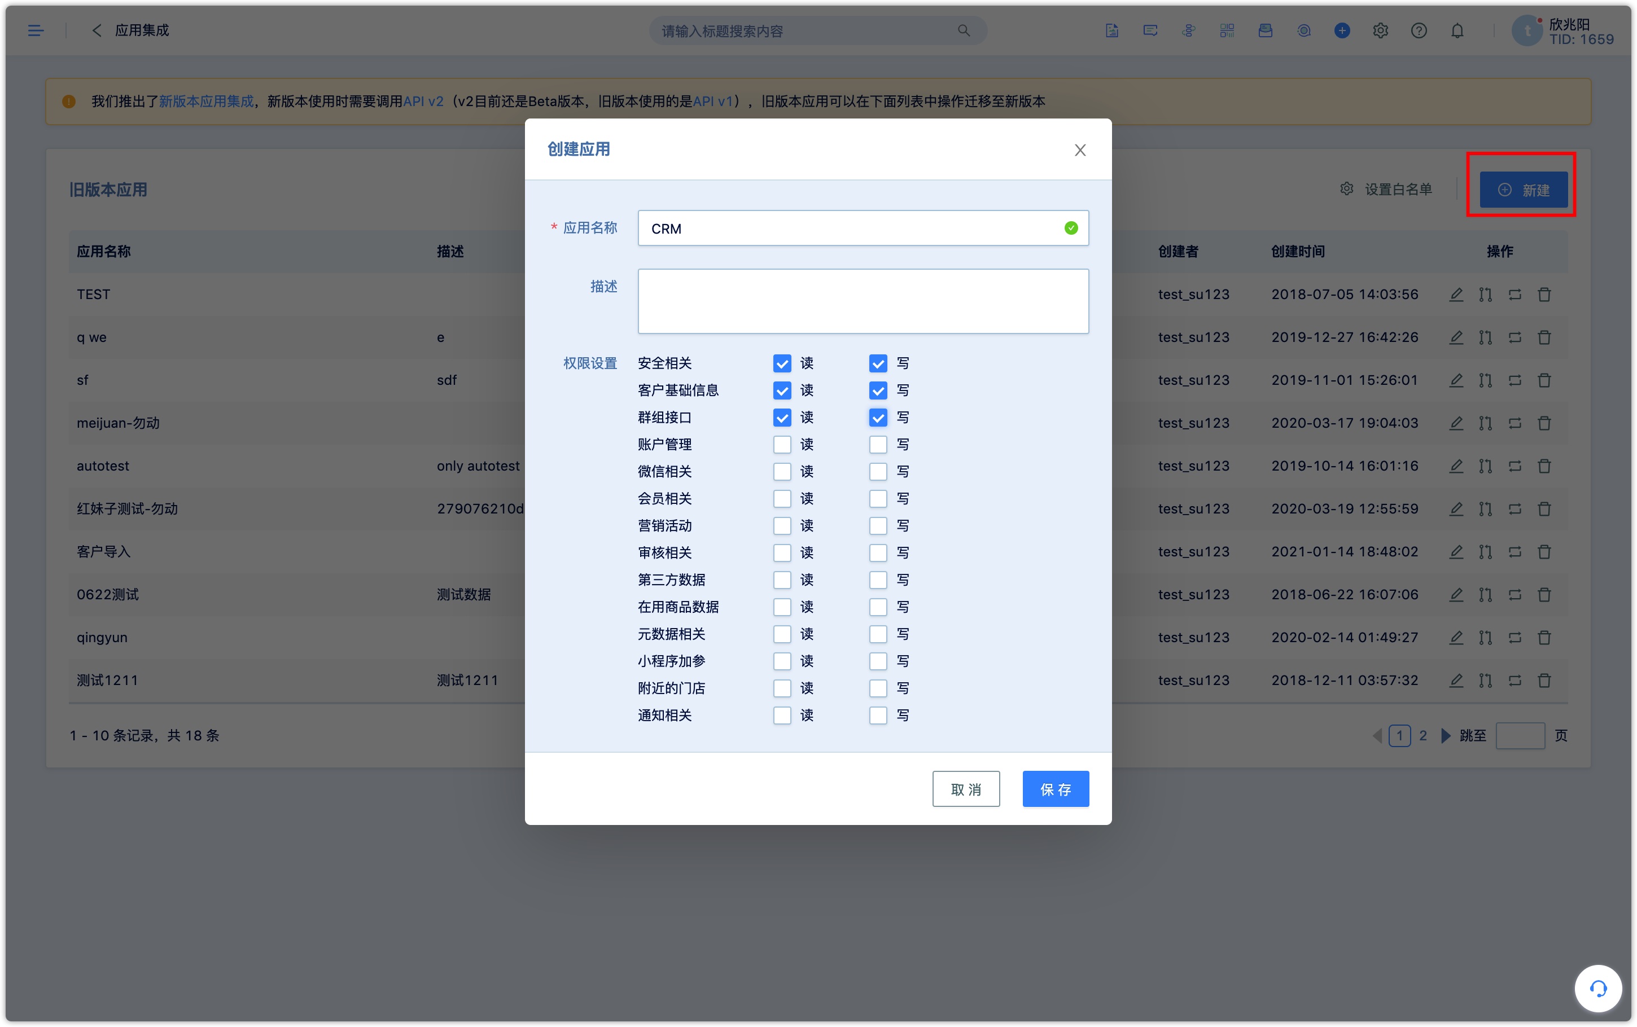Click migrate icon for 红妹子测试-勿动 row

click(1515, 509)
